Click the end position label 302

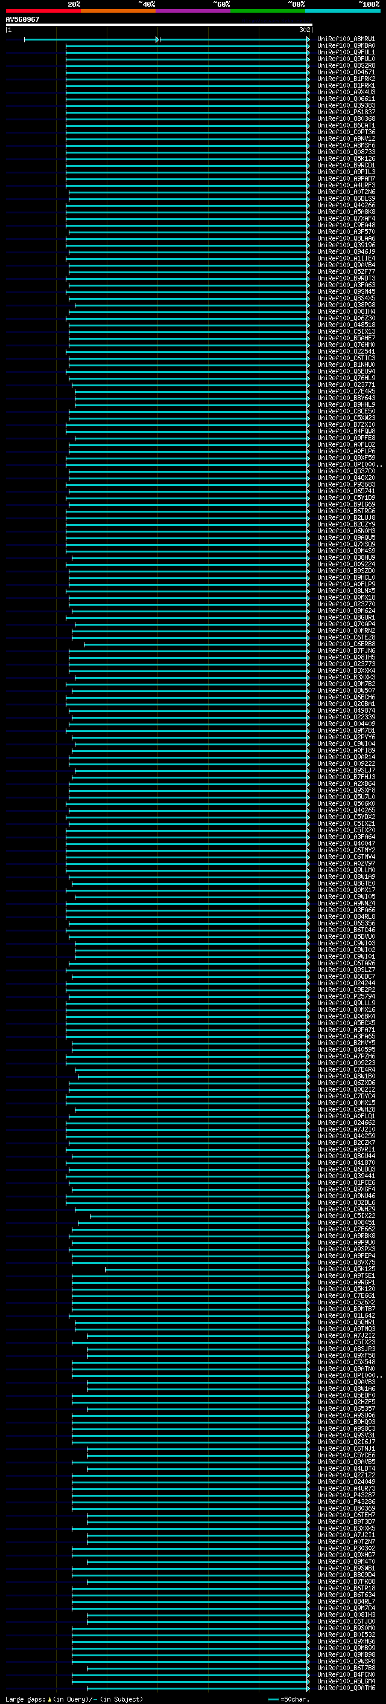pos(304,30)
